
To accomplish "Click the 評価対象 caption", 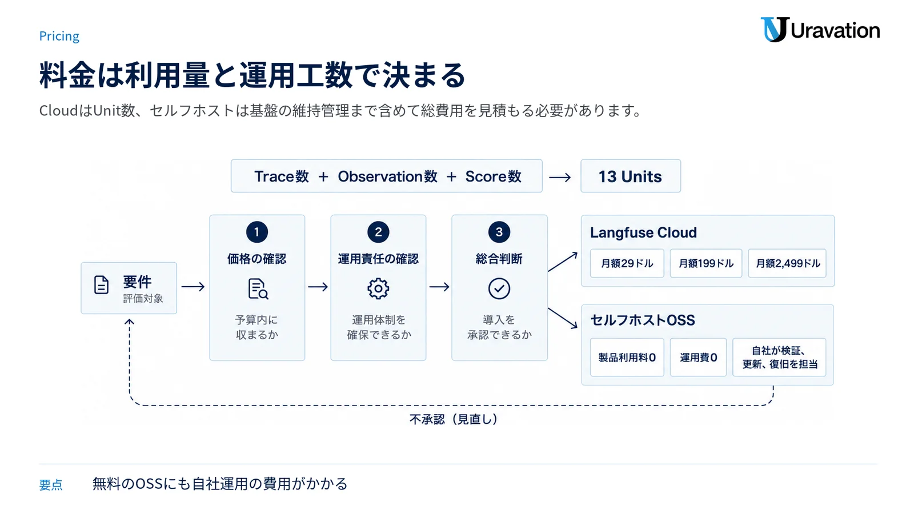I will click(143, 299).
